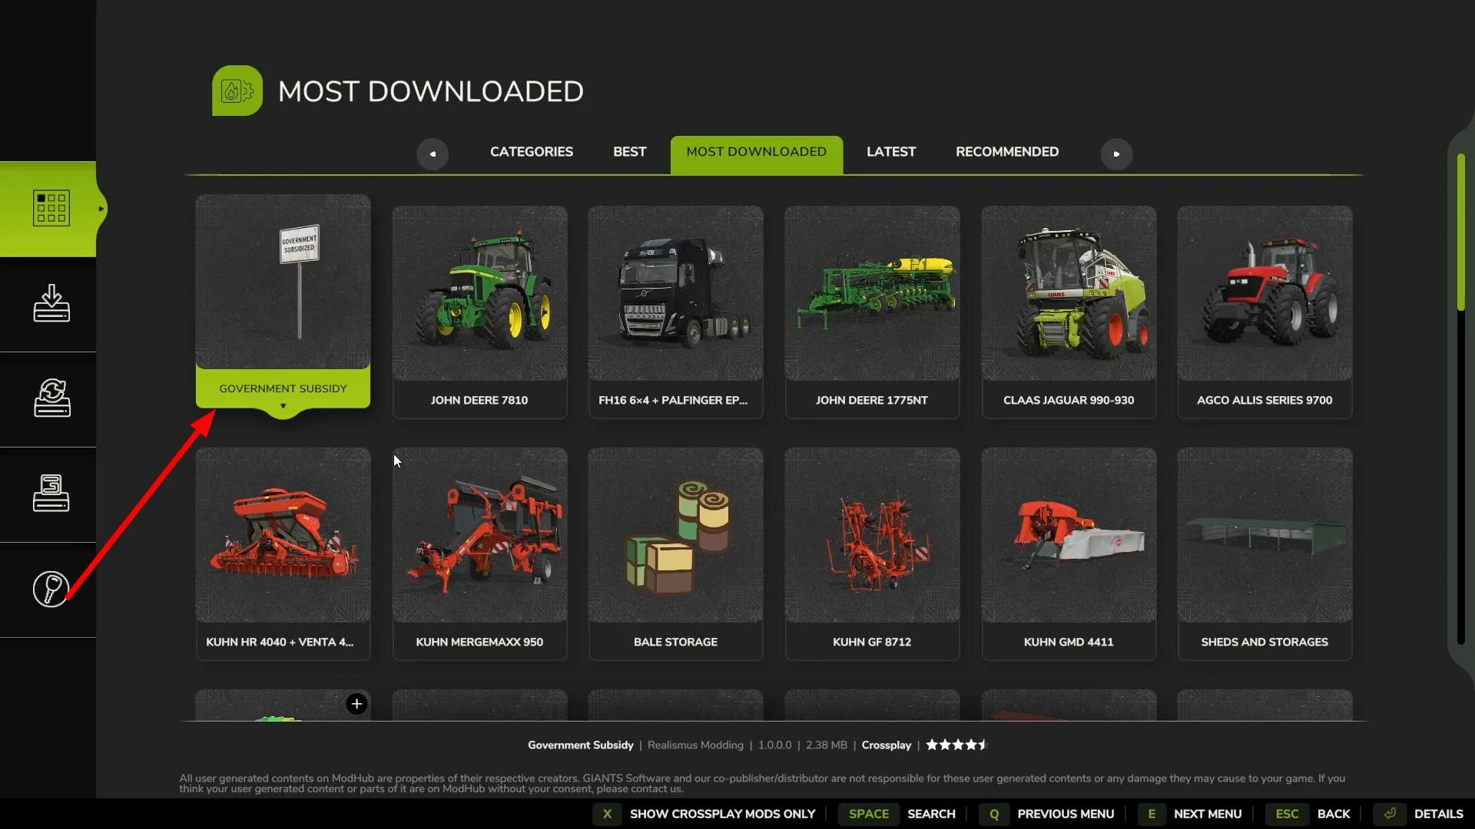Click the ESC key hint icon
This screenshot has height=829, width=1475.
1287,814
